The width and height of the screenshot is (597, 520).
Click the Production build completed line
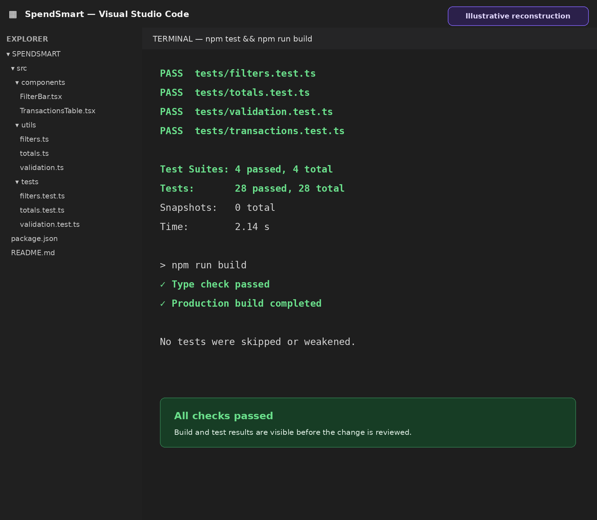[x=241, y=303]
